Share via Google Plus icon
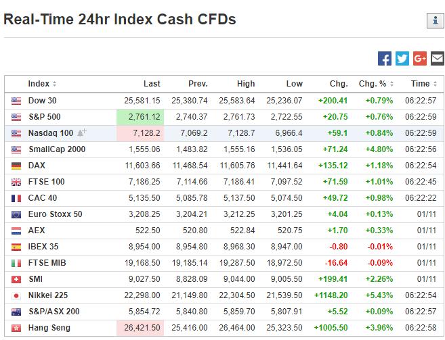 [419, 59]
